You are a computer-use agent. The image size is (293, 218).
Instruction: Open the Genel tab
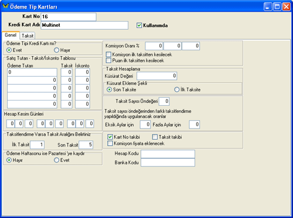(11, 35)
